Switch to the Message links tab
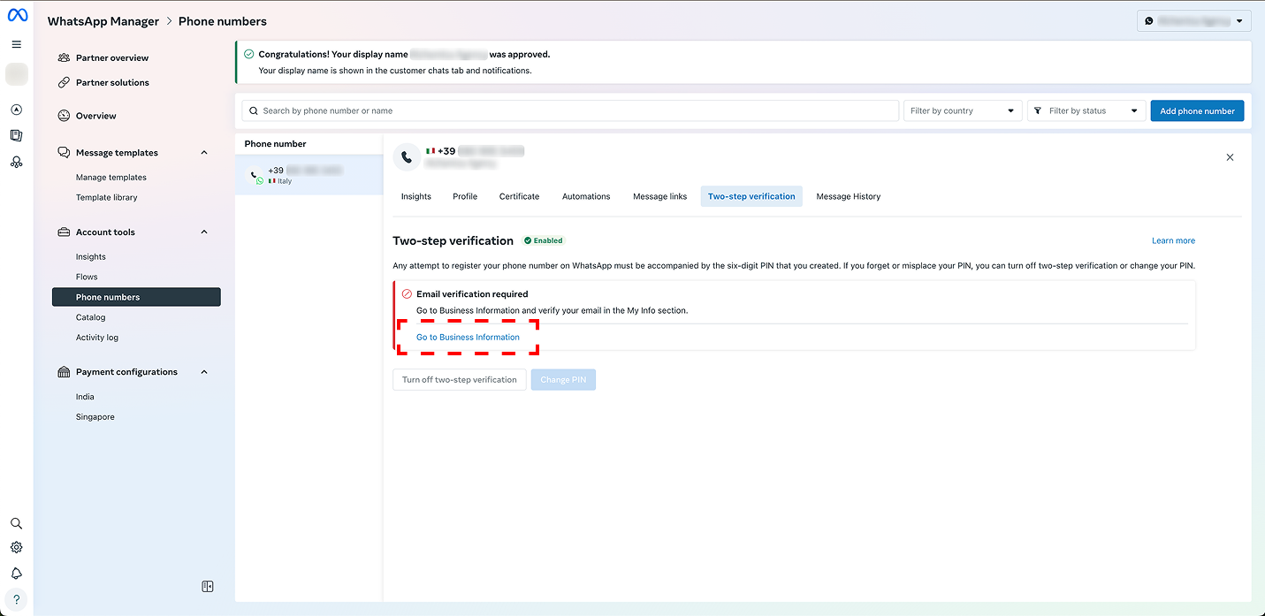 (x=659, y=196)
